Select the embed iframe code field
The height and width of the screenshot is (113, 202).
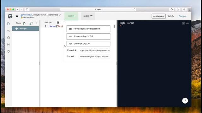click(x=95, y=56)
